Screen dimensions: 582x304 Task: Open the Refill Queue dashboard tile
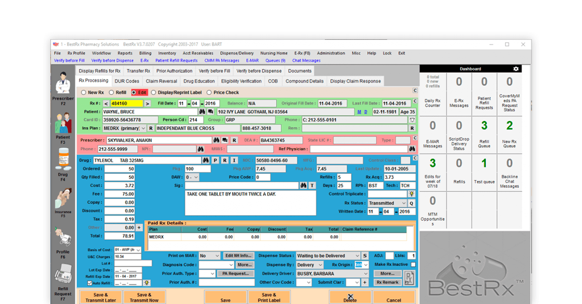tap(484, 135)
